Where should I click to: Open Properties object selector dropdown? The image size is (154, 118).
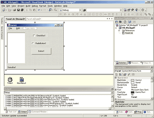(x=152, y=71)
